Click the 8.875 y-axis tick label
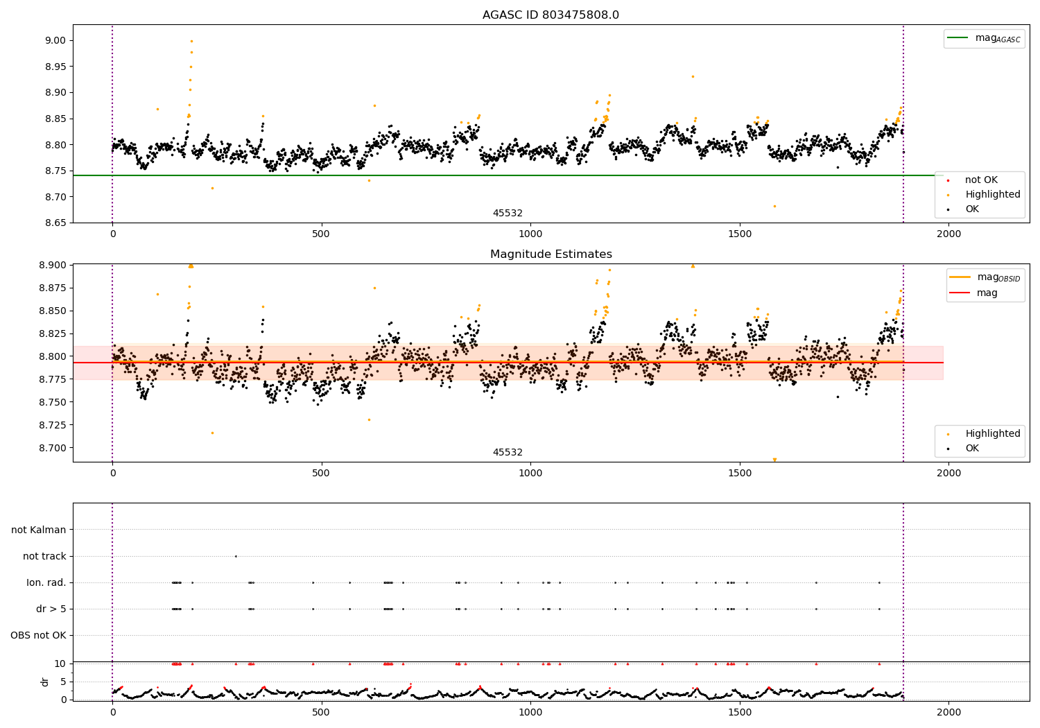Viewport: 1040px width, 728px height. point(53,288)
